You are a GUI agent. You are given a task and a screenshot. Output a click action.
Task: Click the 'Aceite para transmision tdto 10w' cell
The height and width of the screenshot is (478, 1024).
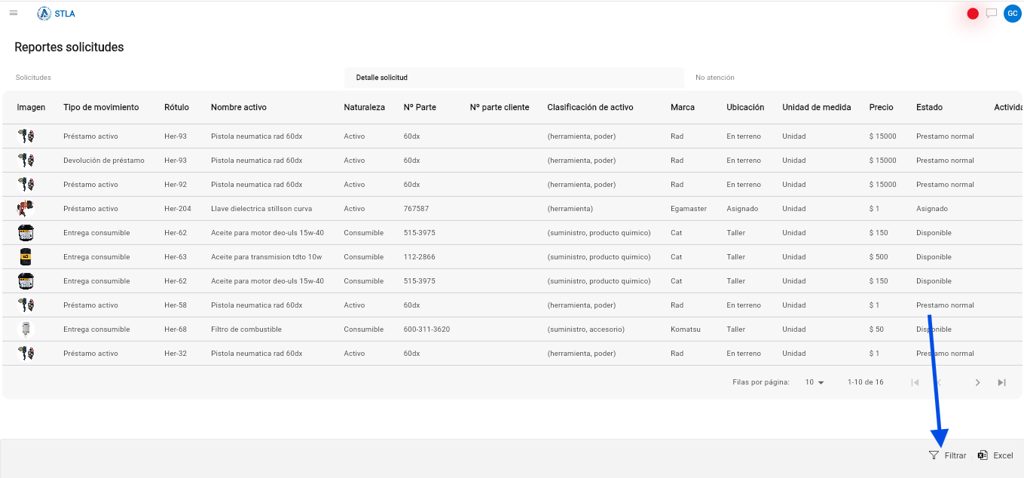[x=266, y=257]
